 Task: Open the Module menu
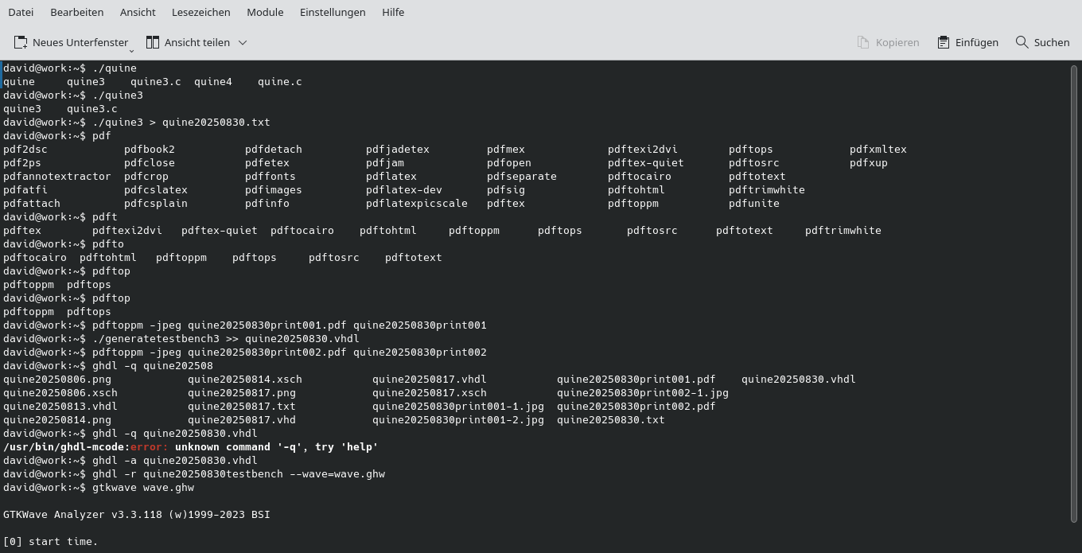[265, 12]
